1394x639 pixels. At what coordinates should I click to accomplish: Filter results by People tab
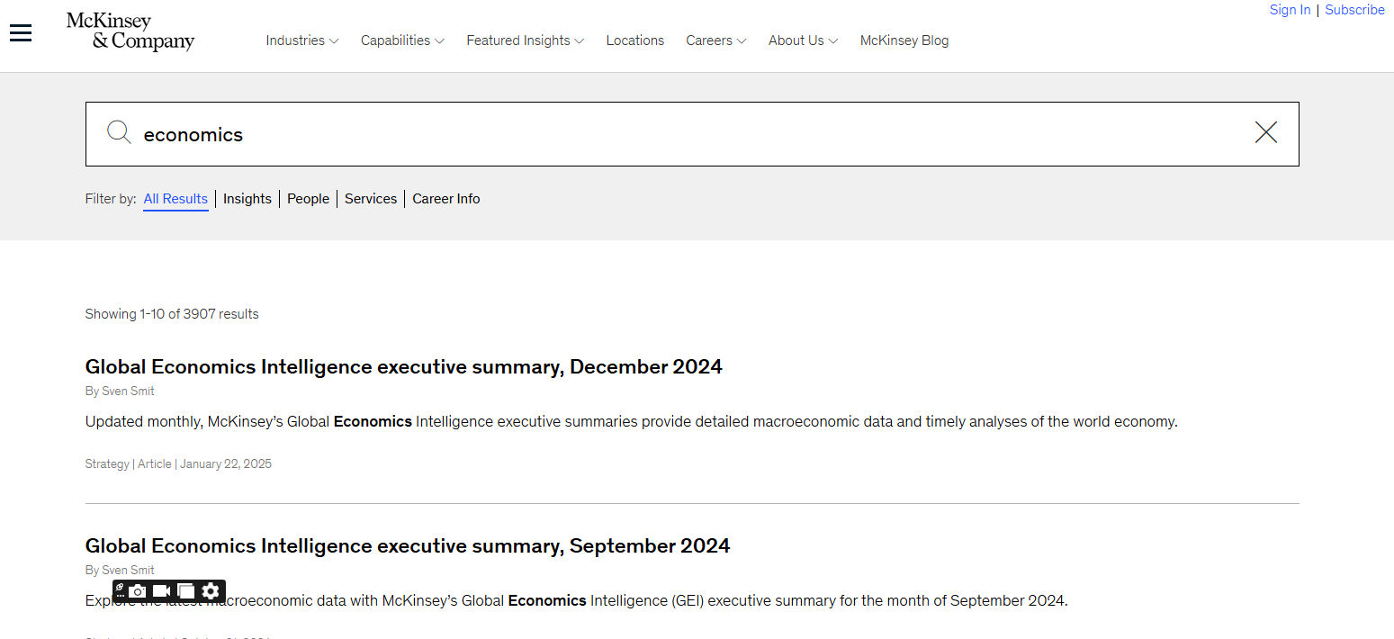tap(308, 199)
